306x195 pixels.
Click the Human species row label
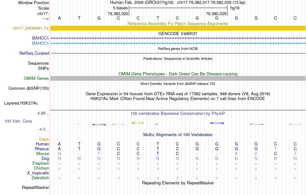[x=42, y=144]
